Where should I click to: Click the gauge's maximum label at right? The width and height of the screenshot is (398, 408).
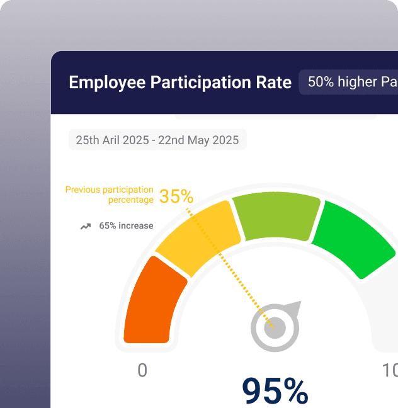(x=389, y=371)
